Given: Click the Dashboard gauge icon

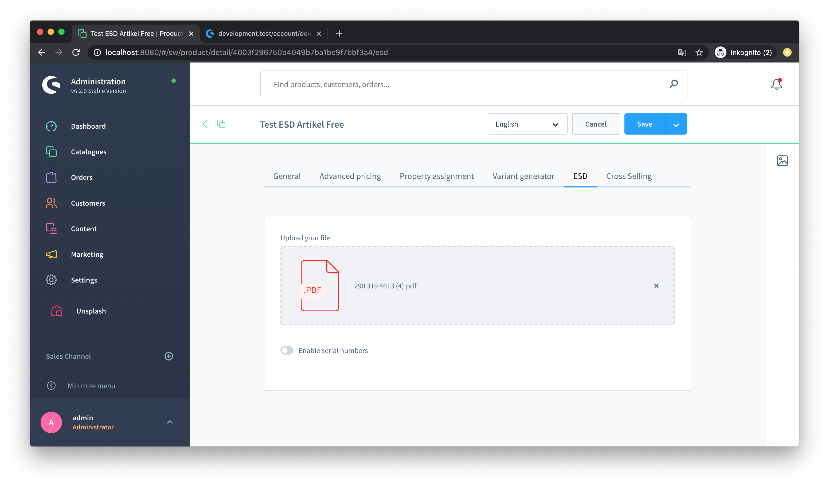Looking at the screenshot, I should pyautogui.click(x=51, y=126).
